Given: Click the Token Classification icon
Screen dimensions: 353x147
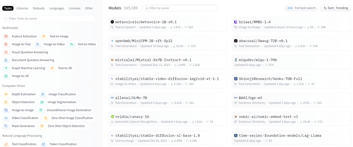Looking at the screenshot, I should pyautogui.click(x=43, y=144).
